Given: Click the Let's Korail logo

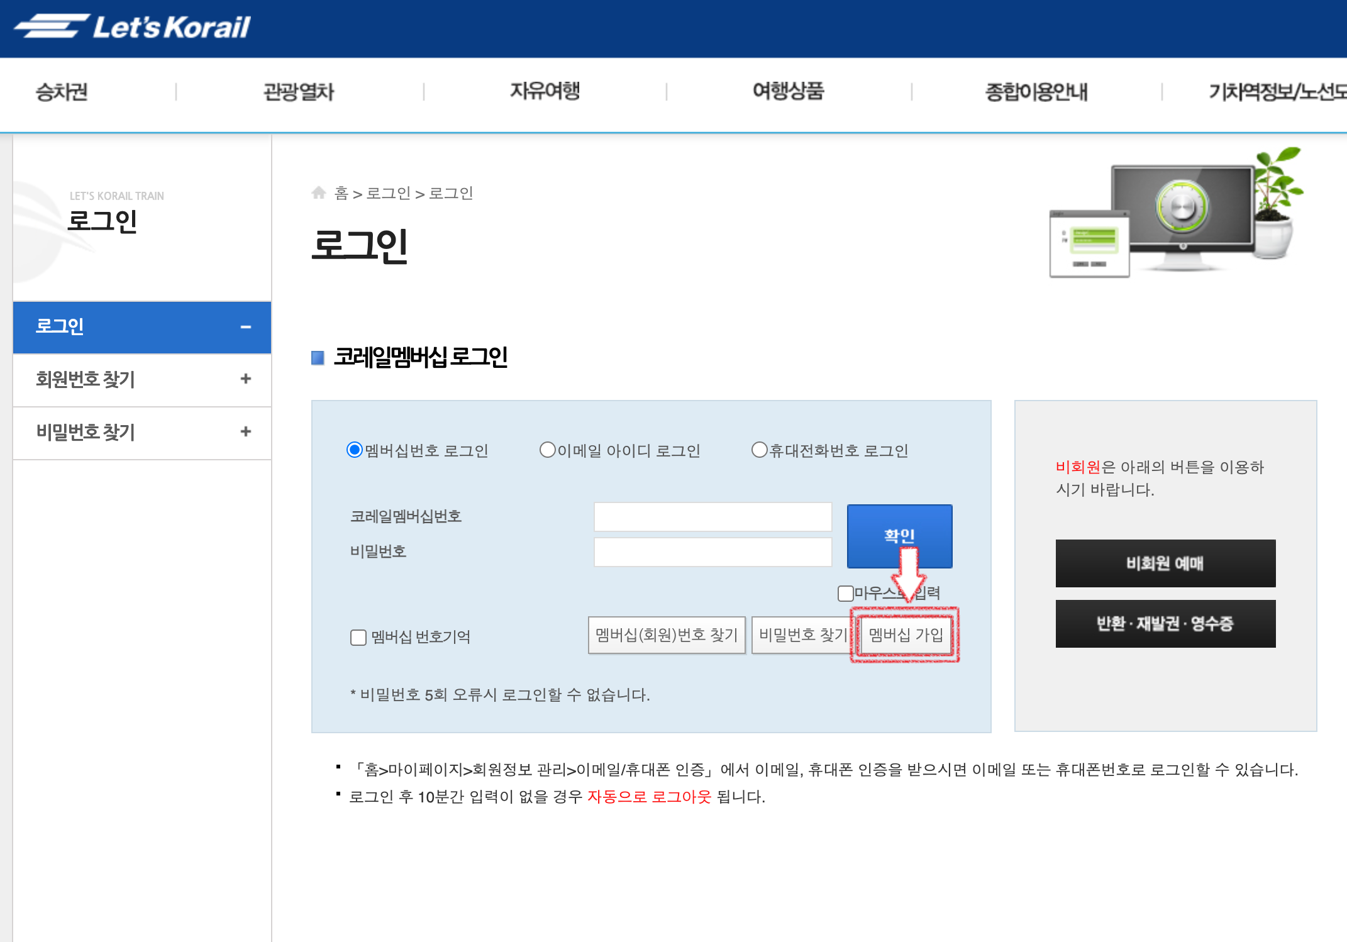Looking at the screenshot, I should pyautogui.click(x=133, y=27).
